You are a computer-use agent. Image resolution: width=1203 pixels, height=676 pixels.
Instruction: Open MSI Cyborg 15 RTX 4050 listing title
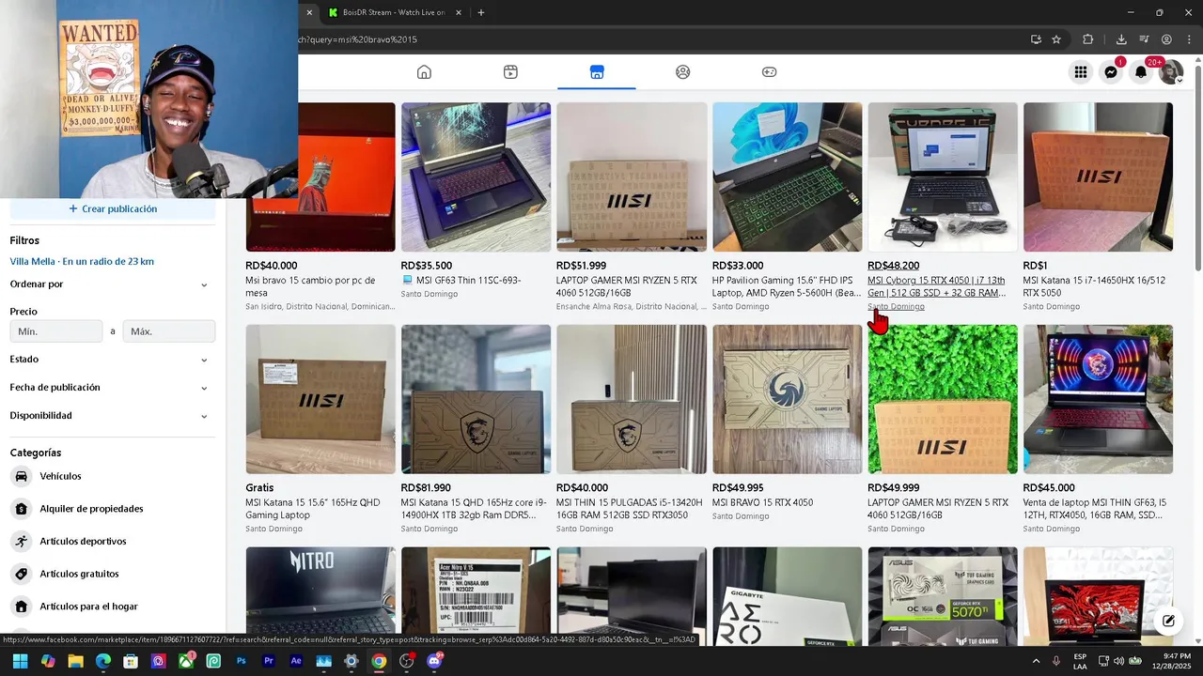coord(936,286)
